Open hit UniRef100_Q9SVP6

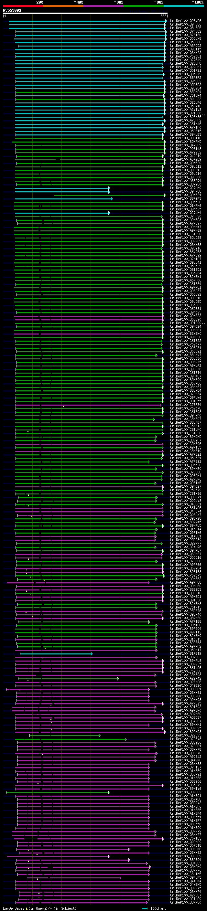coord(186,21)
